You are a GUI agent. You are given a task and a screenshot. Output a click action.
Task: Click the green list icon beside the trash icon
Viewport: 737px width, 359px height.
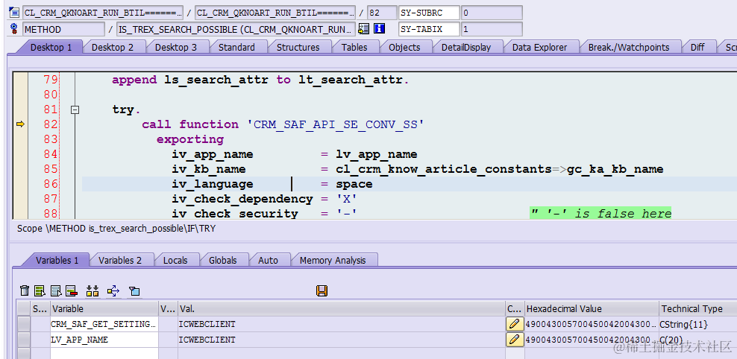point(40,291)
